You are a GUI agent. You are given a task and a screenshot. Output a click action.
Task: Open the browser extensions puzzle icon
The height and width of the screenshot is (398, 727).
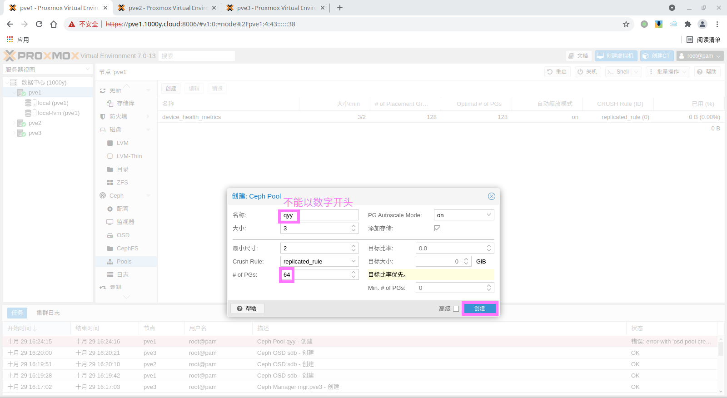point(687,24)
